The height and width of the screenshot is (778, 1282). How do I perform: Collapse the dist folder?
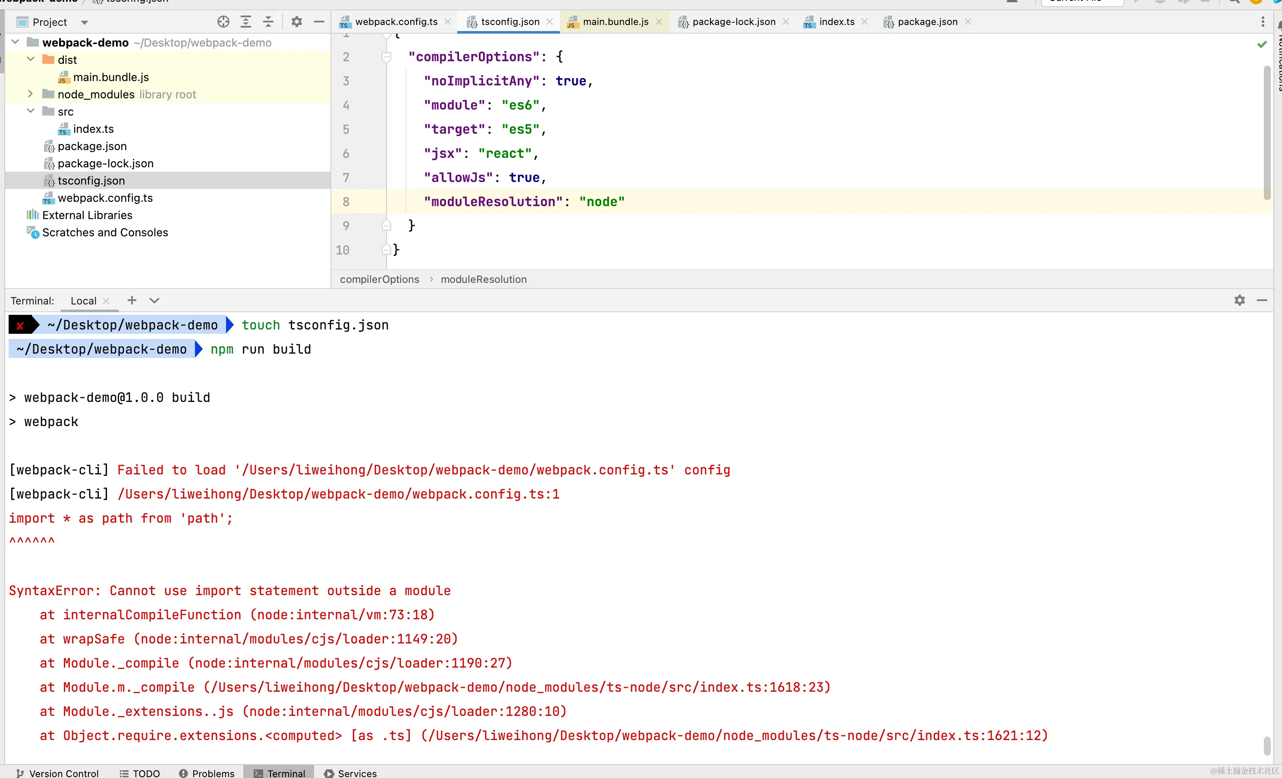coord(31,59)
